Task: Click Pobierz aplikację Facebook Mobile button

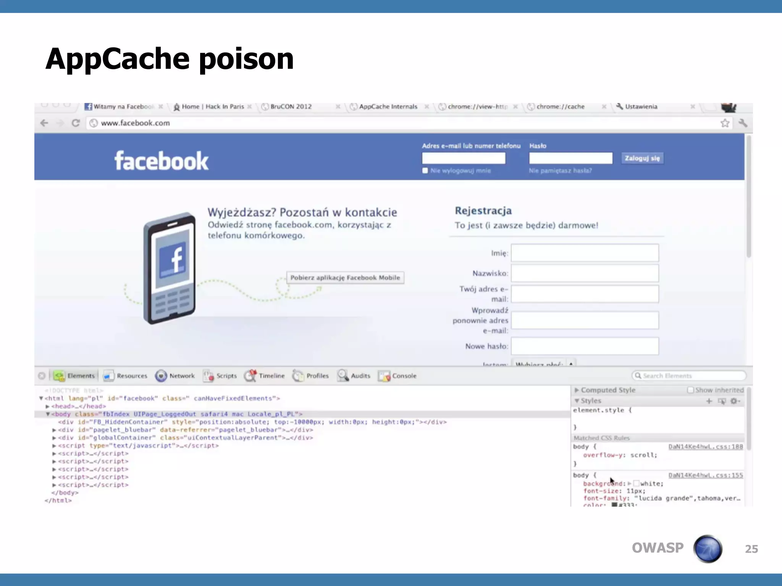Action: (345, 278)
